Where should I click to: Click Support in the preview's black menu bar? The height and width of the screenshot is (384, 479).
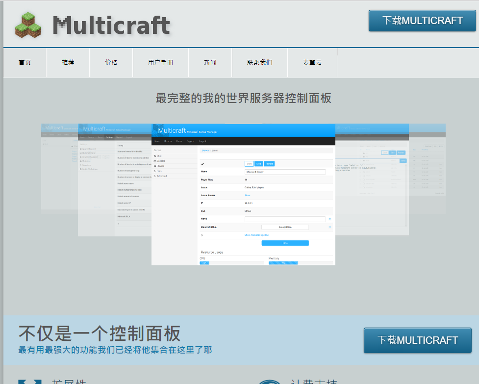click(x=190, y=141)
